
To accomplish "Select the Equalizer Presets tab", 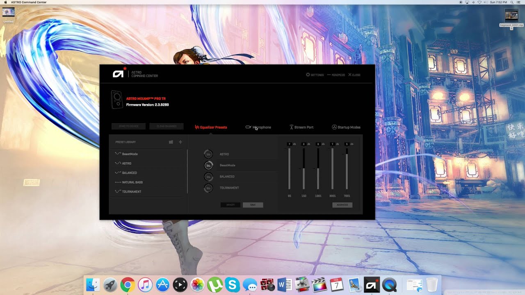I will [211, 127].
